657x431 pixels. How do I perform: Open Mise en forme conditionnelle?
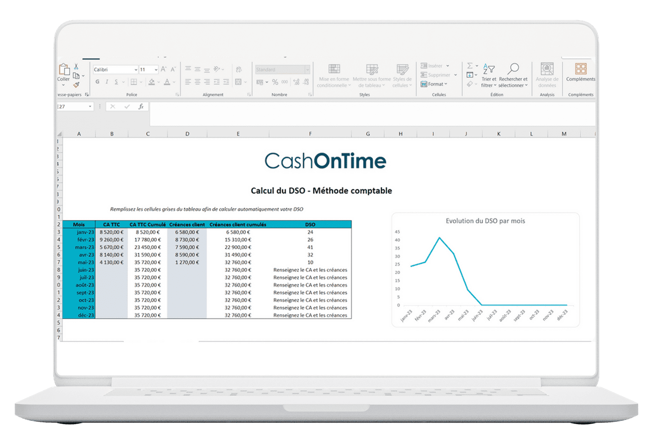334,76
